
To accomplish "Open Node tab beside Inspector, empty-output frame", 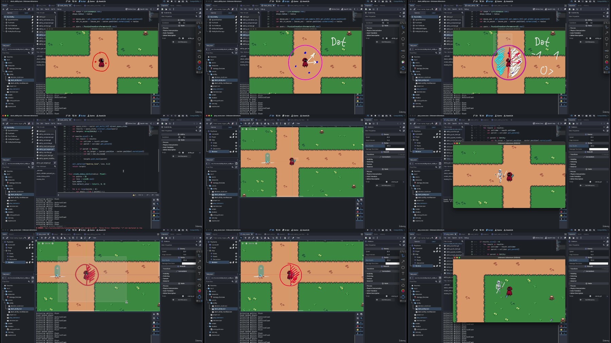I will 376,120.
